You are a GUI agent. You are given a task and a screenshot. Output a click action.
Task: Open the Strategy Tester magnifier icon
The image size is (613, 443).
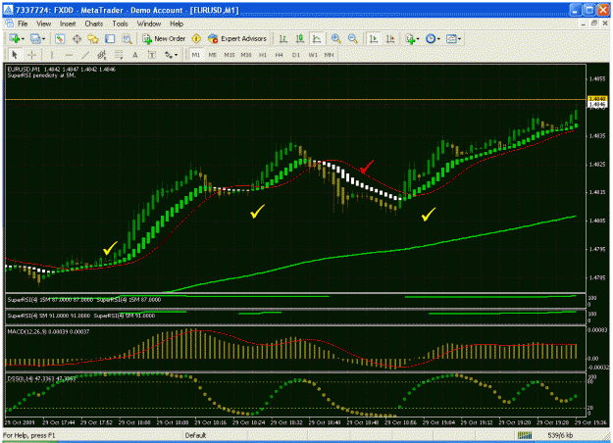tap(127, 38)
